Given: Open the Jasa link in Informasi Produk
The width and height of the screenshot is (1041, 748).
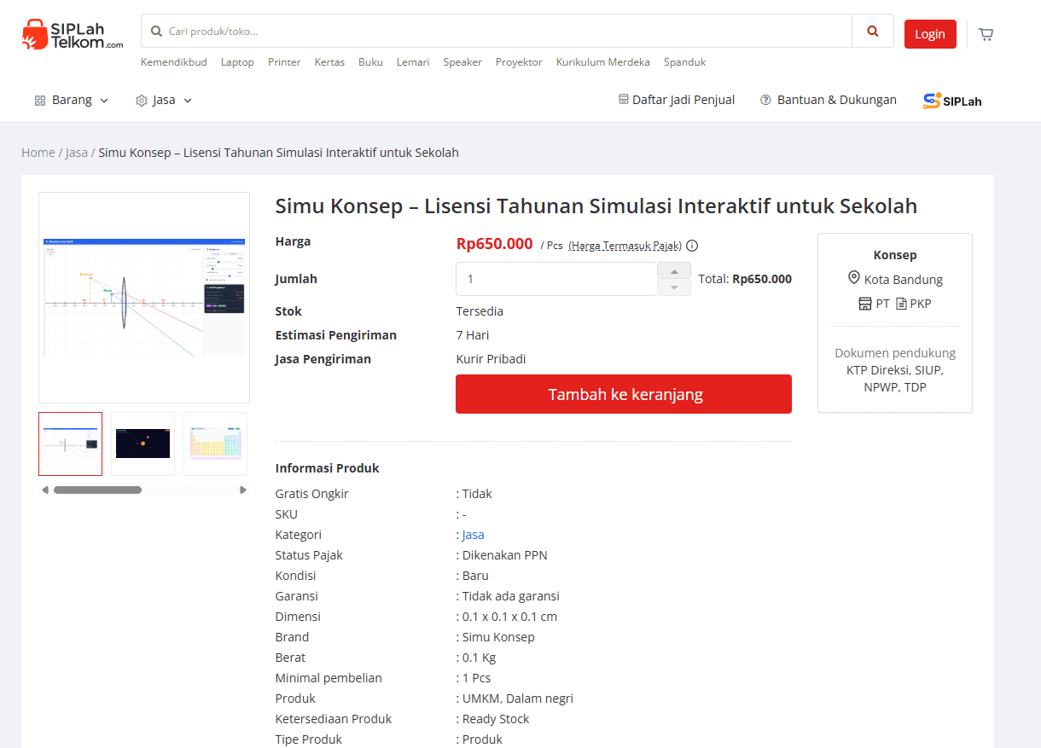Looking at the screenshot, I should point(472,534).
